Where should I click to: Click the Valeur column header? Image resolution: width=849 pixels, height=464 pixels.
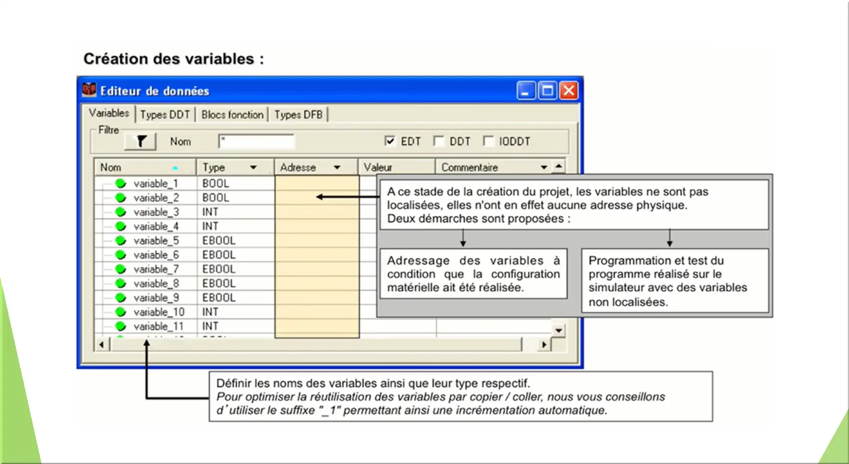pyautogui.click(x=397, y=167)
